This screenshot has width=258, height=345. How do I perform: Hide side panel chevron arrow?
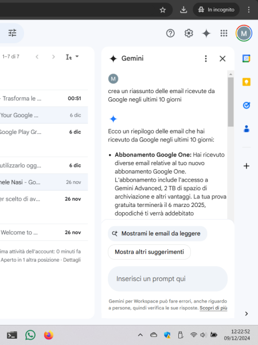[247, 313]
